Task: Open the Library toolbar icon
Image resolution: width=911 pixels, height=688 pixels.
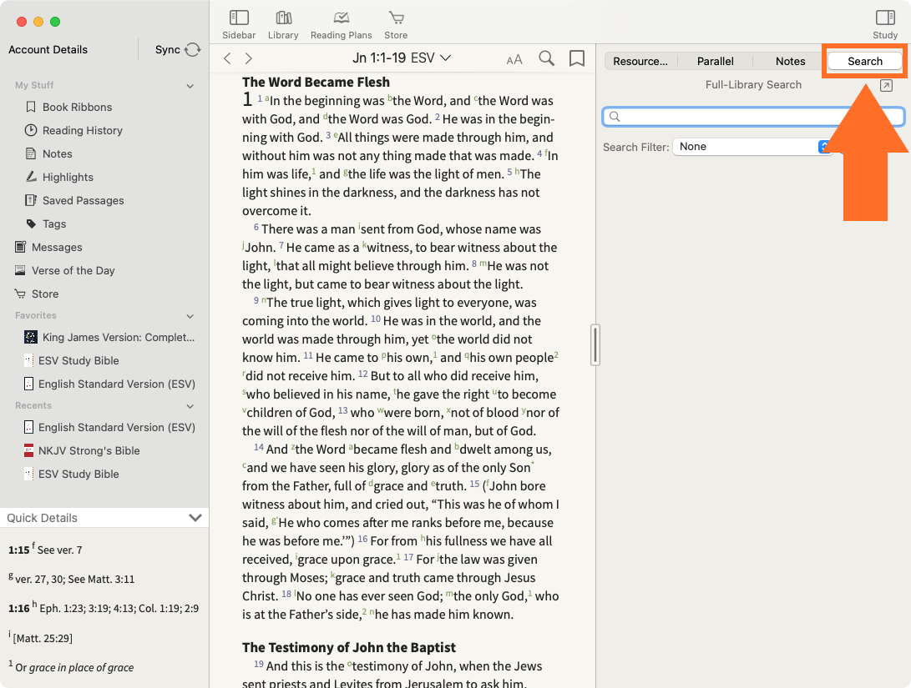Action: pos(283,26)
